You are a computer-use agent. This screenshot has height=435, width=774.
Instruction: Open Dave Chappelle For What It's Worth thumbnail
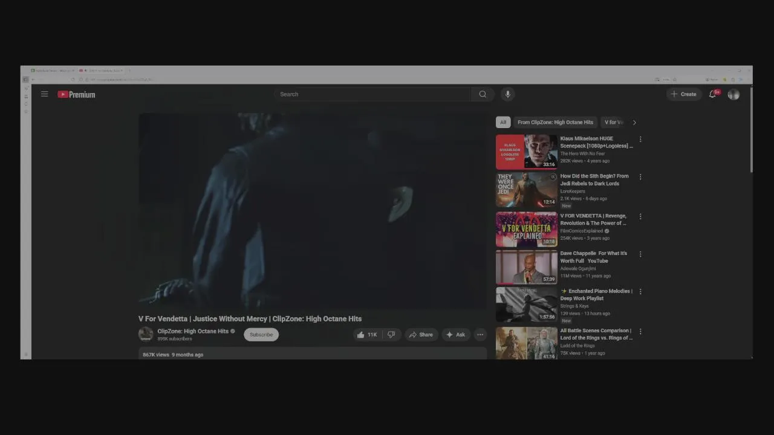click(527, 267)
